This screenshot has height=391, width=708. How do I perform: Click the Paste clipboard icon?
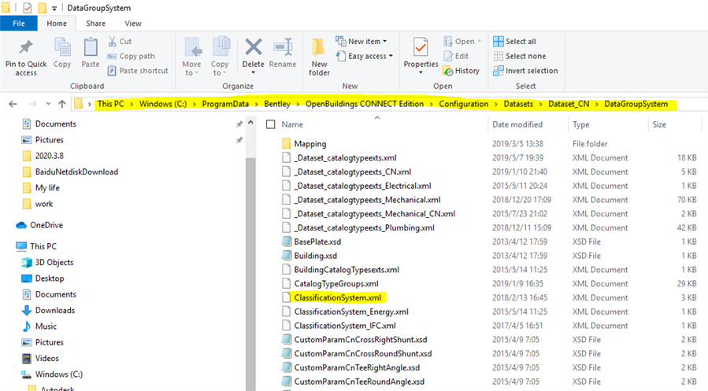point(91,47)
